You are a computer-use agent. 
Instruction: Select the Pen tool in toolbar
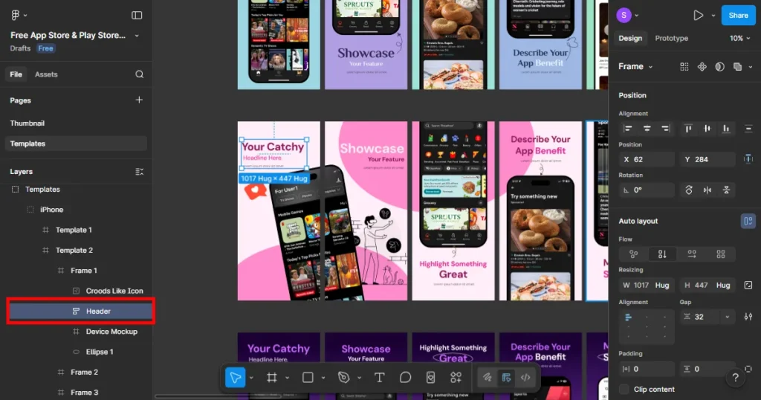pyautogui.click(x=343, y=377)
